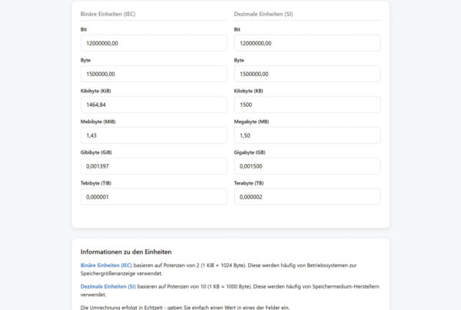Focus the decimal Bit input field
Viewport: 461px width, 310px height.
(307, 43)
